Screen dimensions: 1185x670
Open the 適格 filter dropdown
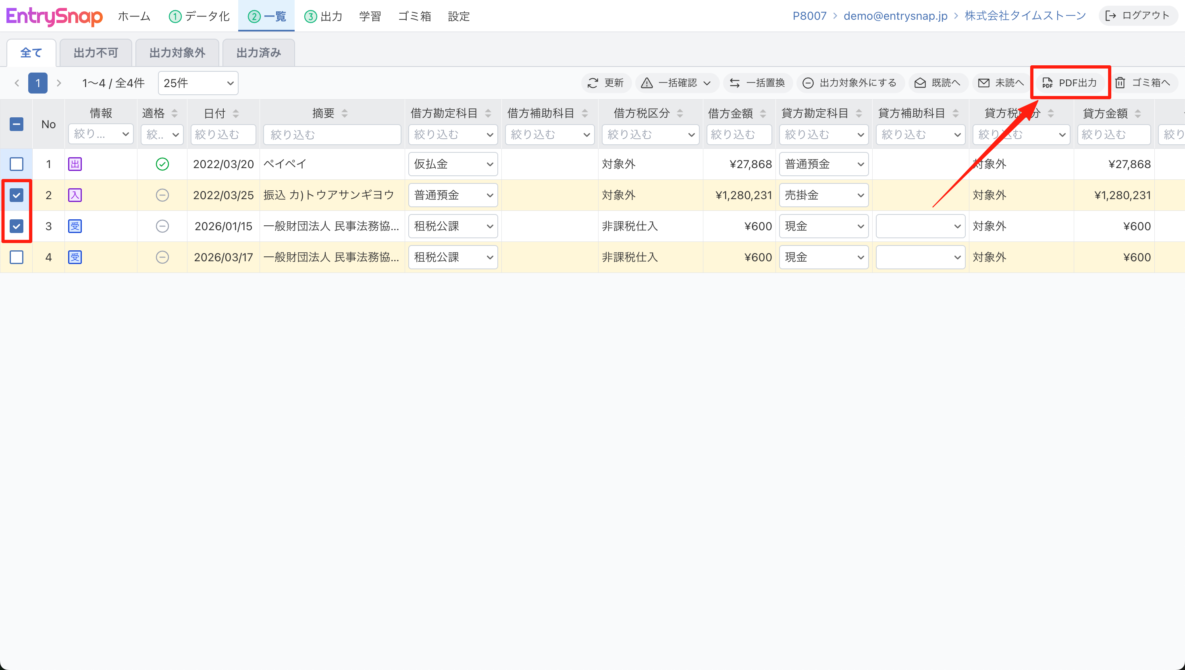pyautogui.click(x=162, y=134)
